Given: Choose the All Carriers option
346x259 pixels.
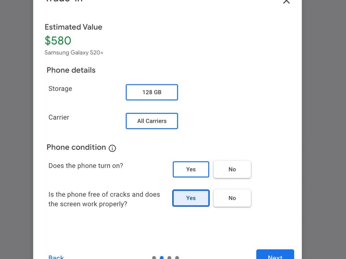Looking at the screenshot, I should click(152, 121).
